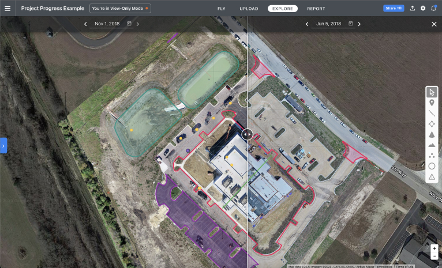
Task: Expand the collapsed left sidebar panel
Action: click(3, 146)
